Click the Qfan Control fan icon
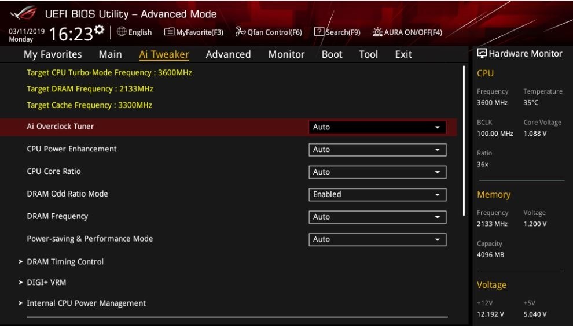573x326 pixels. (240, 32)
